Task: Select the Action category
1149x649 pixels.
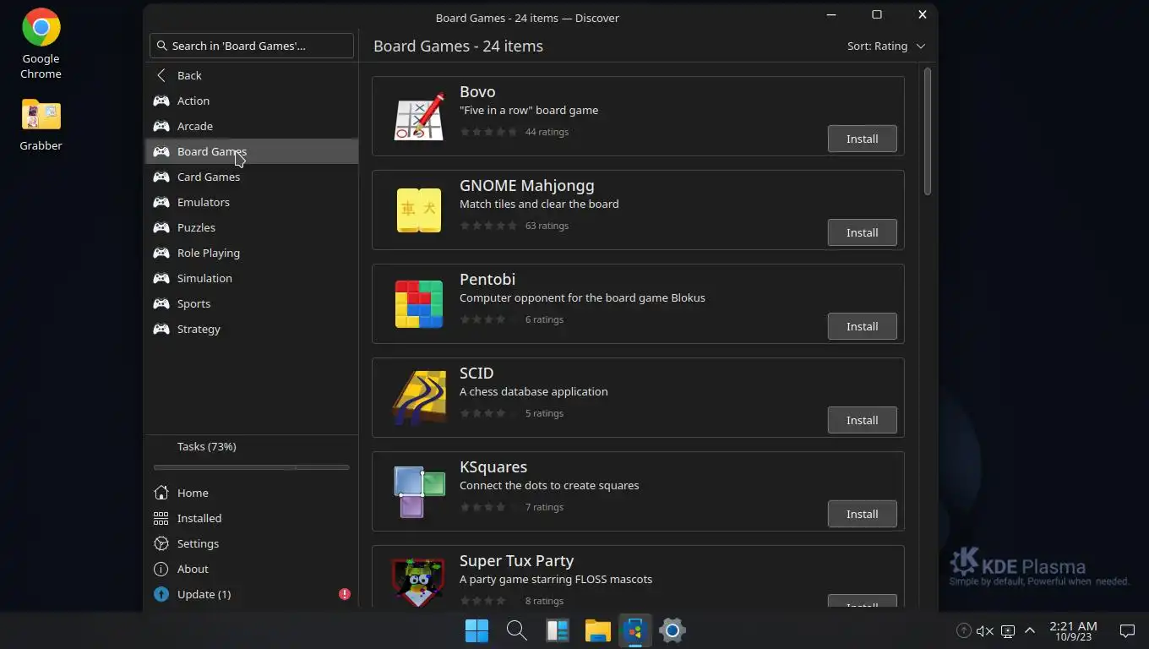Action: (x=251, y=101)
